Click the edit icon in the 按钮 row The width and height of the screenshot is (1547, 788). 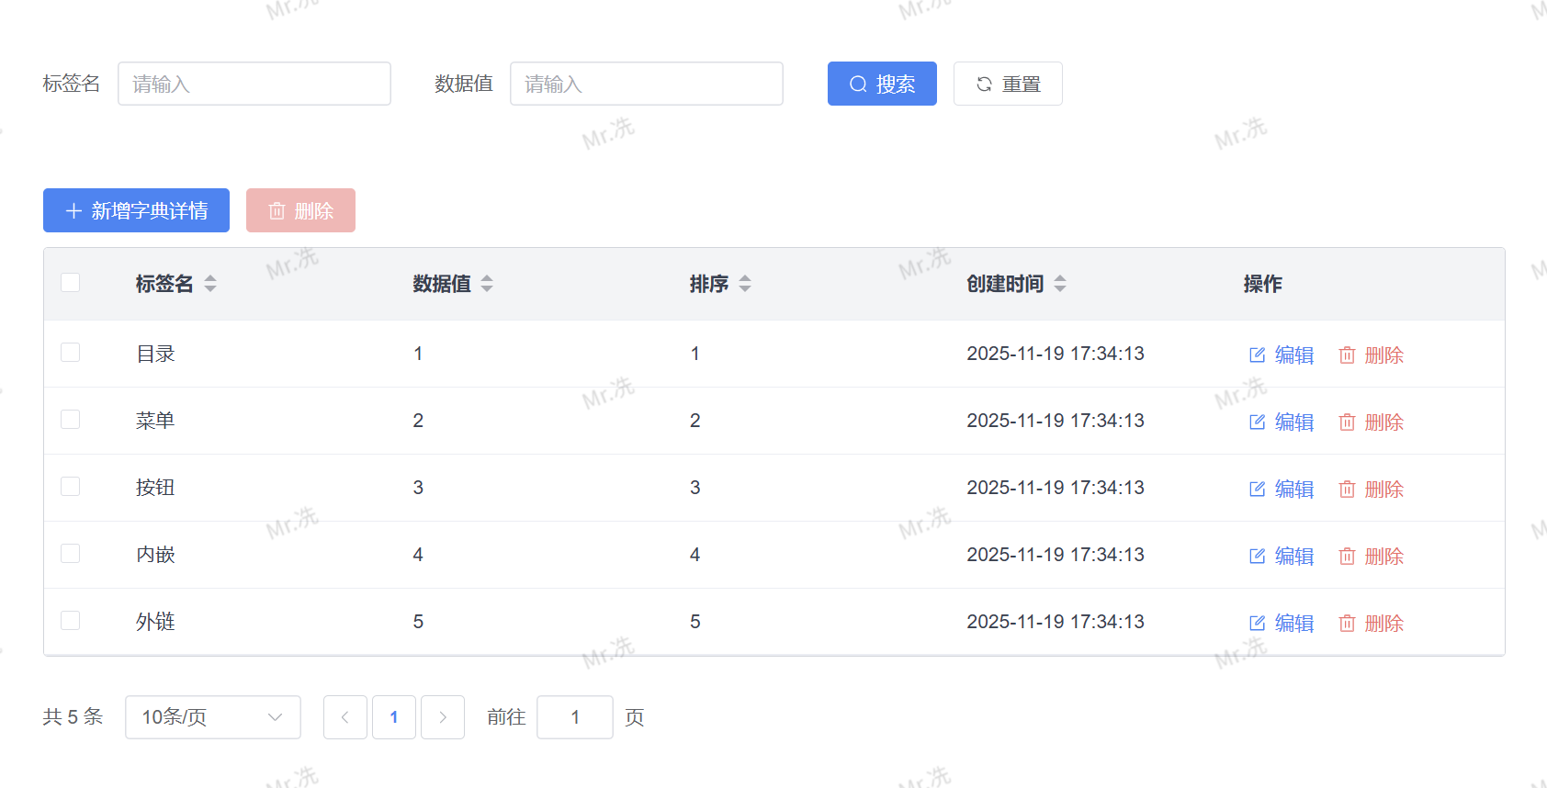pyautogui.click(x=1258, y=490)
